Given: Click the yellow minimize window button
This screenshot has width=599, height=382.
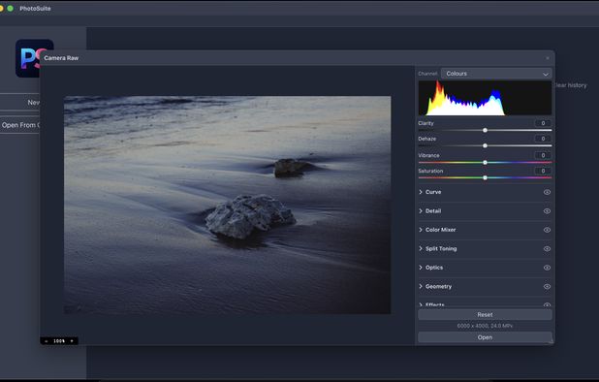Looking at the screenshot, I should coord(1,8).
